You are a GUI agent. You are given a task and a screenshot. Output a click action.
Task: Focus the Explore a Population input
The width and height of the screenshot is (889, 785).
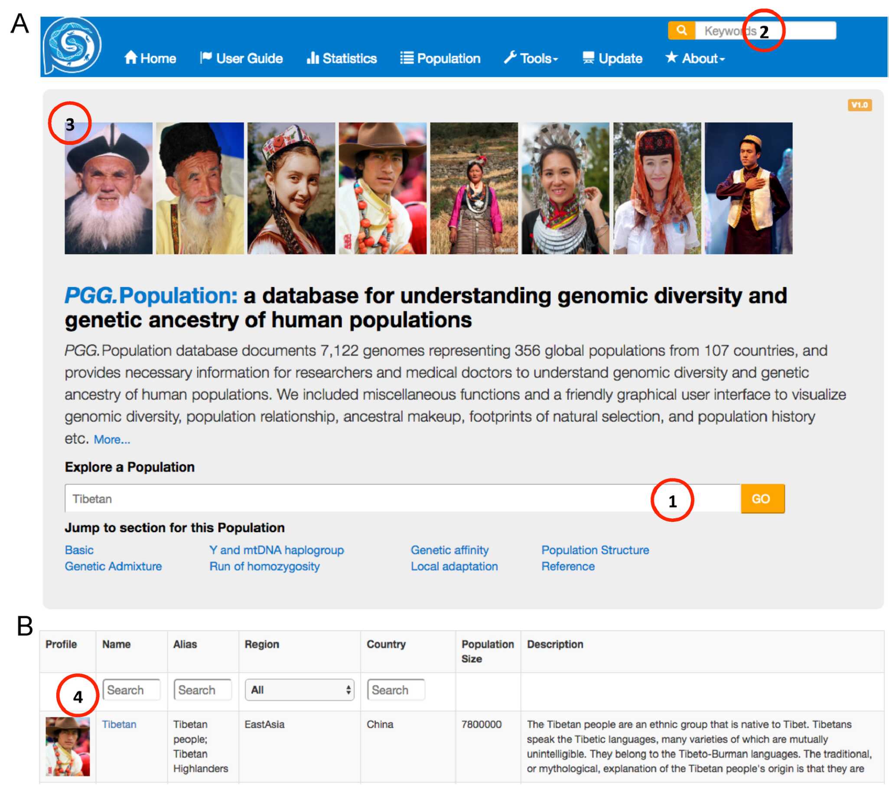click(x=348, y=499)
